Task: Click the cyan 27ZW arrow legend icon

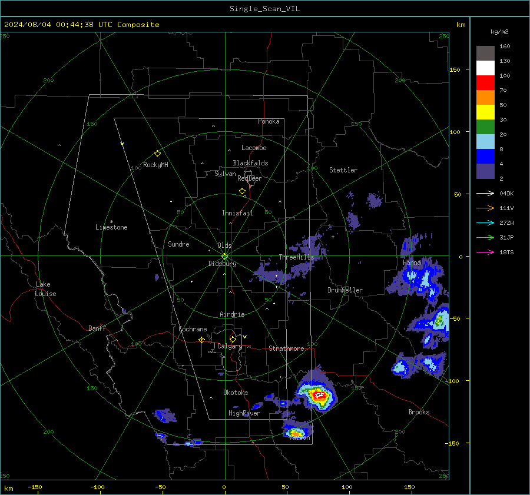Action: click(485, 223)
